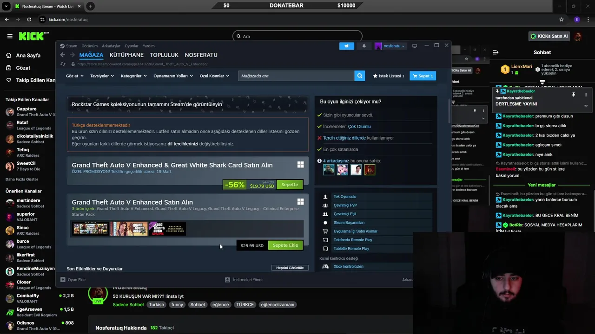
Task: Click the Kick logo
Action: (34, 36)
